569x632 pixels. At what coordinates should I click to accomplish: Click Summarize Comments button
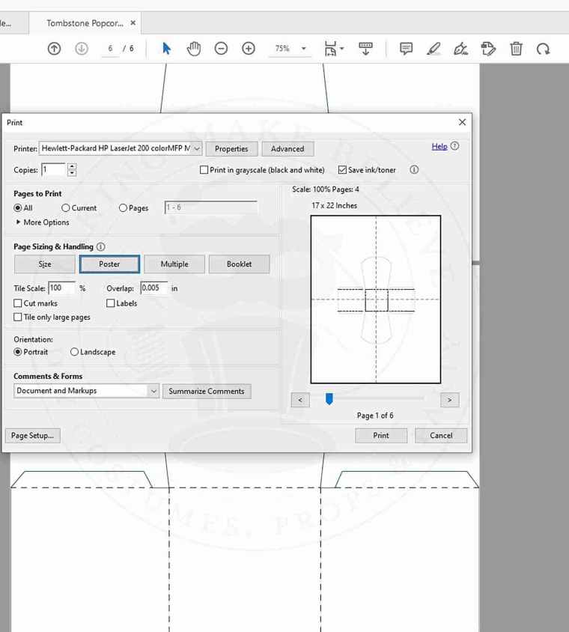[207, 391]
